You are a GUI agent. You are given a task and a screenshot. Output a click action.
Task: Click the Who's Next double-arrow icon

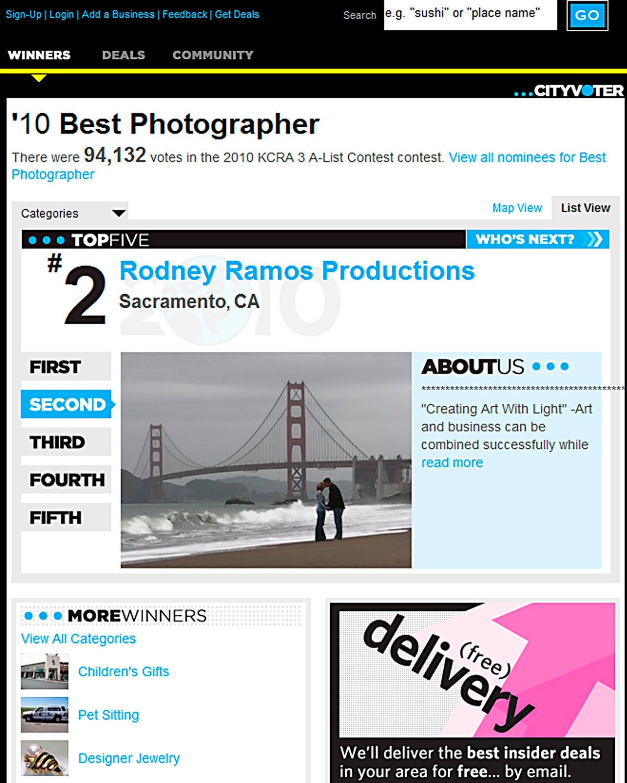coord(594,239)
